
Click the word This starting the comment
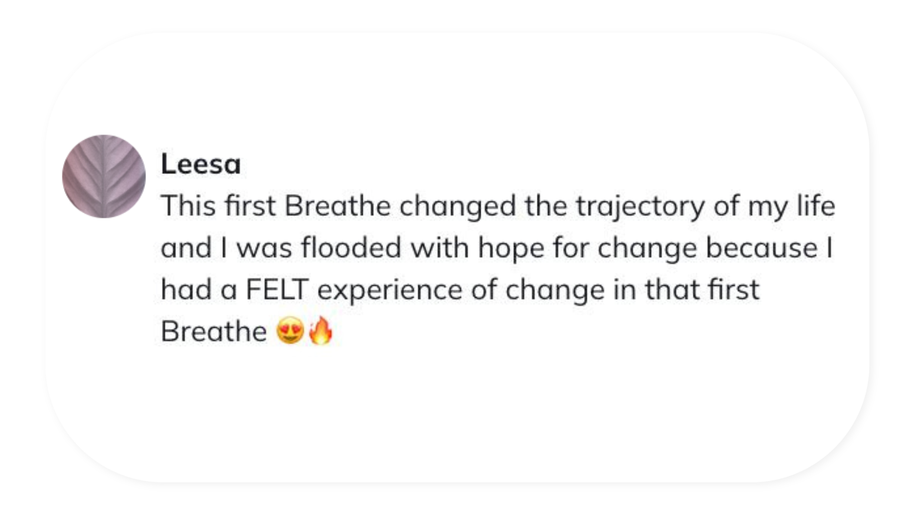point(188,206)
